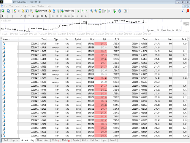Switch chart to candlesticks type
Image resolution: width=190 pixels, height=143 pixels.
point(83,11)
